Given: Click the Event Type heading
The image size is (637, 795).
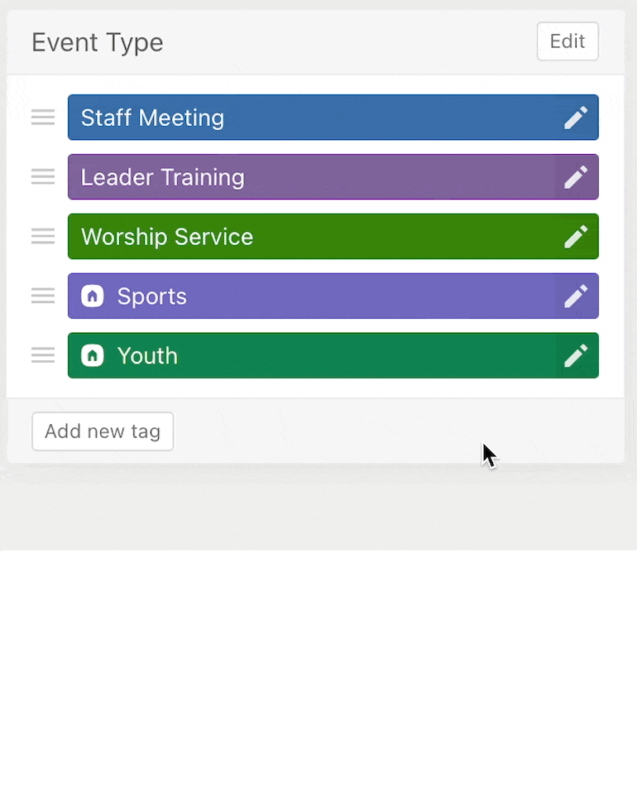Looking at the screenshot, I should tap(98, 42).
